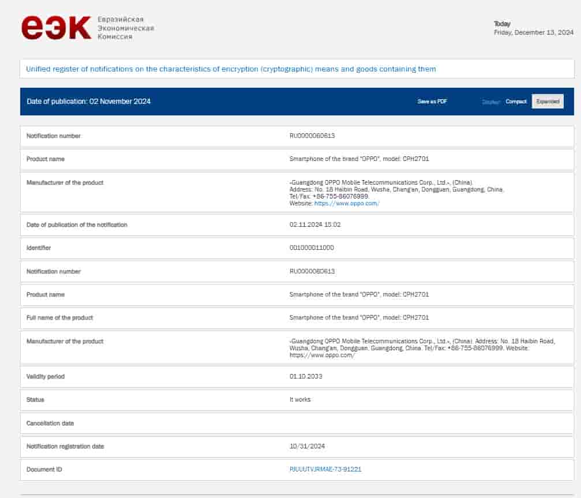Select the Validity period 01.10.2033 value

click(306, 376)
